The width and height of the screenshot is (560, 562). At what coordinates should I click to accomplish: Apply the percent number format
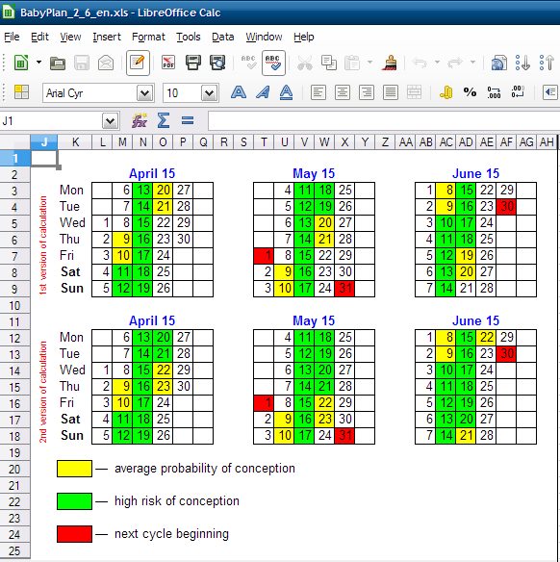pos(470,92)
